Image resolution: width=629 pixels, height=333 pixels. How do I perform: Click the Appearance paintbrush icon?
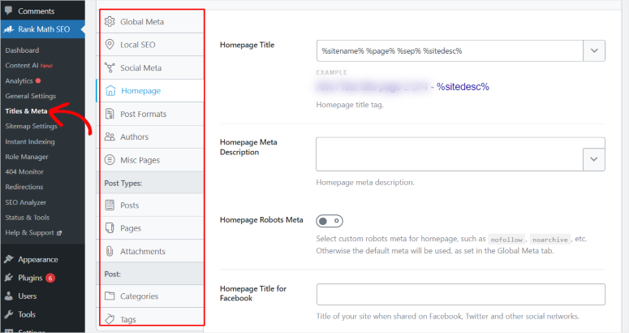click(9, 259)
